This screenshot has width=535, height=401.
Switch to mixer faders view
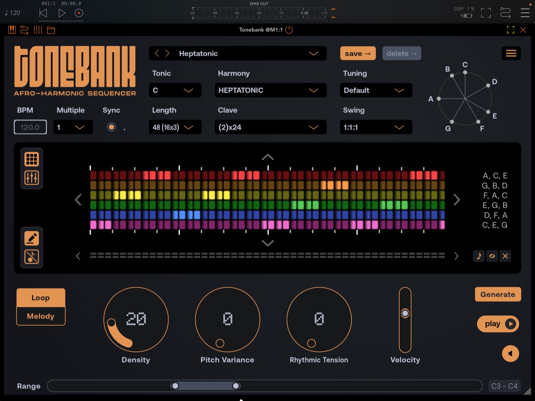click(x=32, y=178)
